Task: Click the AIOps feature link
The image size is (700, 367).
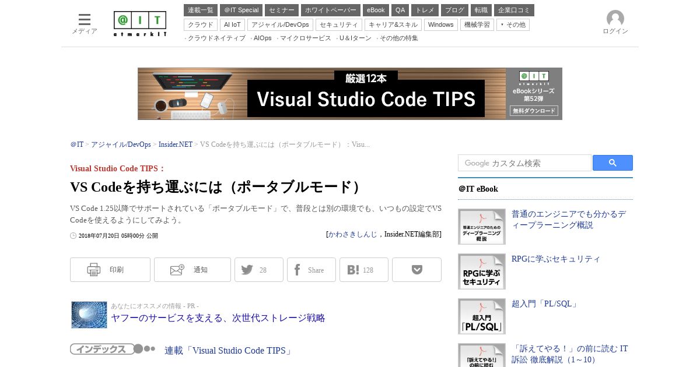Action: pyautogui.click(x=262, y=38)
